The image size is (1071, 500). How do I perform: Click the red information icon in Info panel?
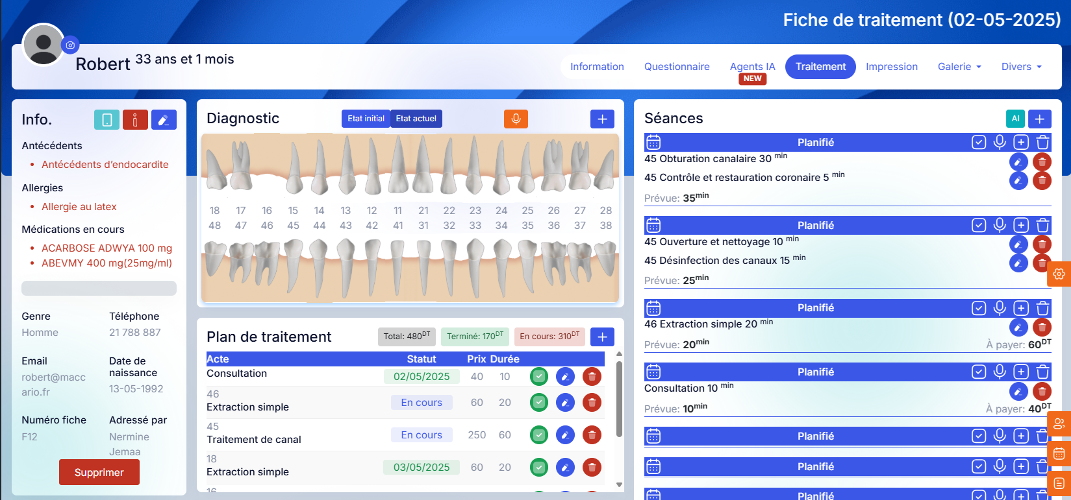coord(135,120)
